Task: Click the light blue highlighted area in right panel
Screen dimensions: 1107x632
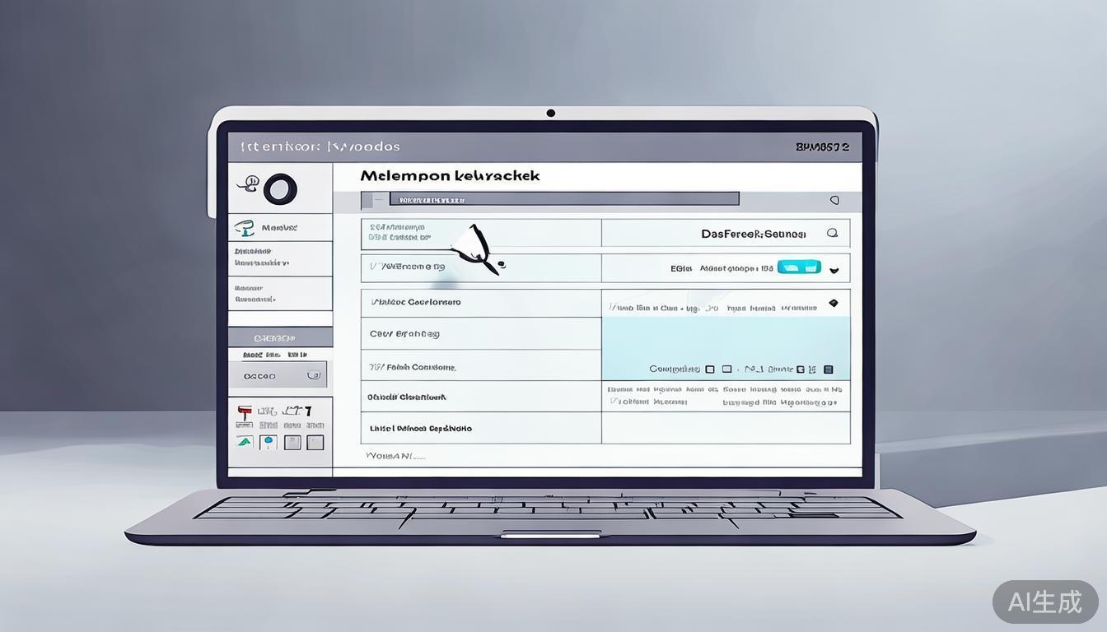Action: (725, 339)
